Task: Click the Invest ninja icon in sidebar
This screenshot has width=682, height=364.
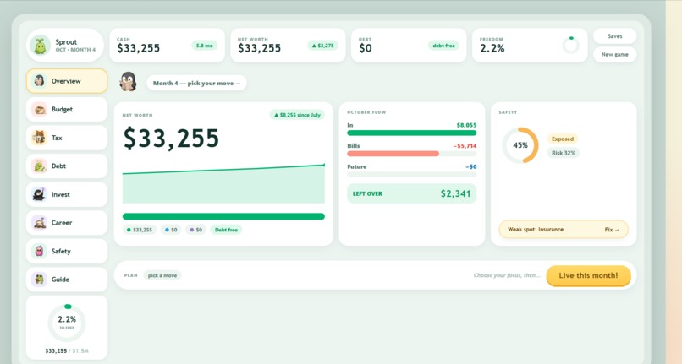Action: 40,194
